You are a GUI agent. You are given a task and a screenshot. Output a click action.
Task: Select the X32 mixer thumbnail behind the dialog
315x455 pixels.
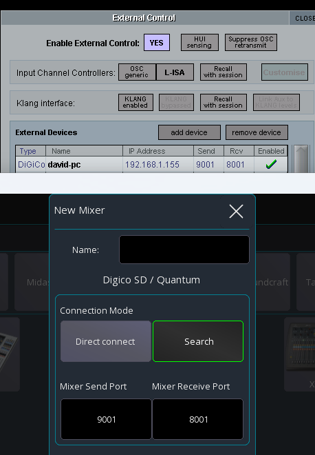pos(299,354)
